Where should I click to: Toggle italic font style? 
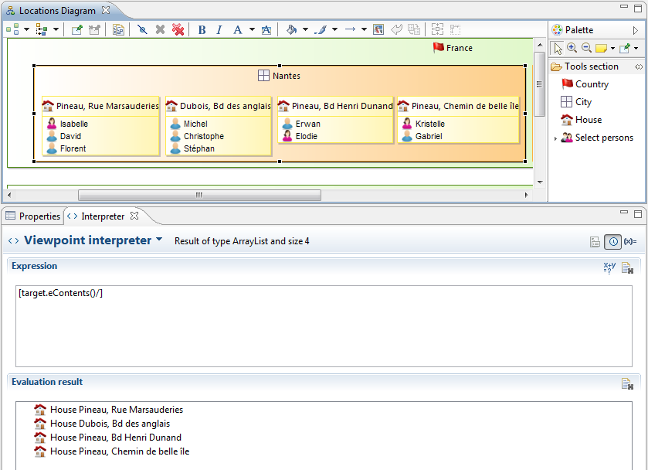(219, 29)
